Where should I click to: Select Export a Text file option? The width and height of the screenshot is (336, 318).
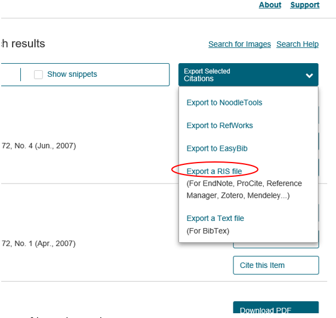pos(215,219)
